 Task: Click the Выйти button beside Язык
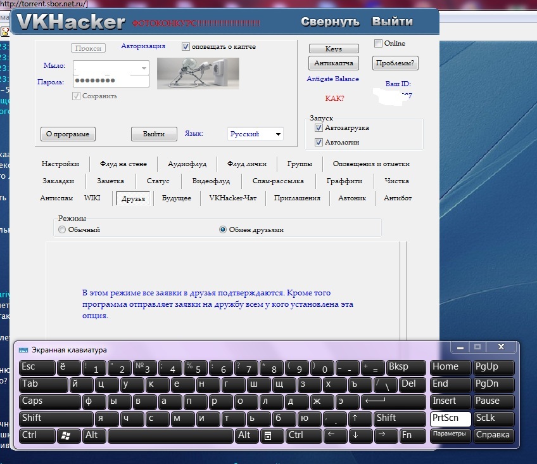click(x=154, y=134)
